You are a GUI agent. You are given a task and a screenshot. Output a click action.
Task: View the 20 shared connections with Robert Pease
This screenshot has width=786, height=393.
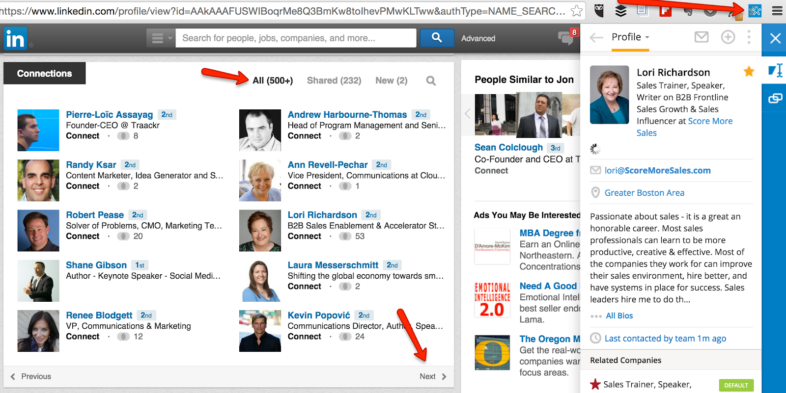click(130, 236)
